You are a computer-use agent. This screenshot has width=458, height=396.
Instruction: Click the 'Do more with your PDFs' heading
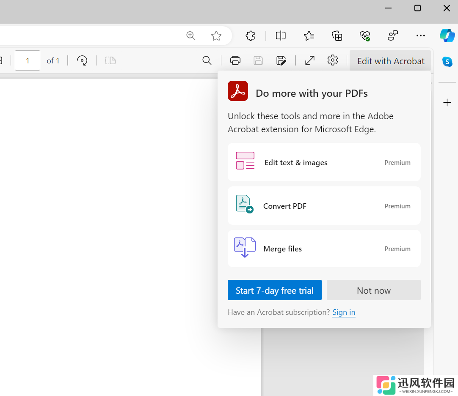tap(312, 93)
